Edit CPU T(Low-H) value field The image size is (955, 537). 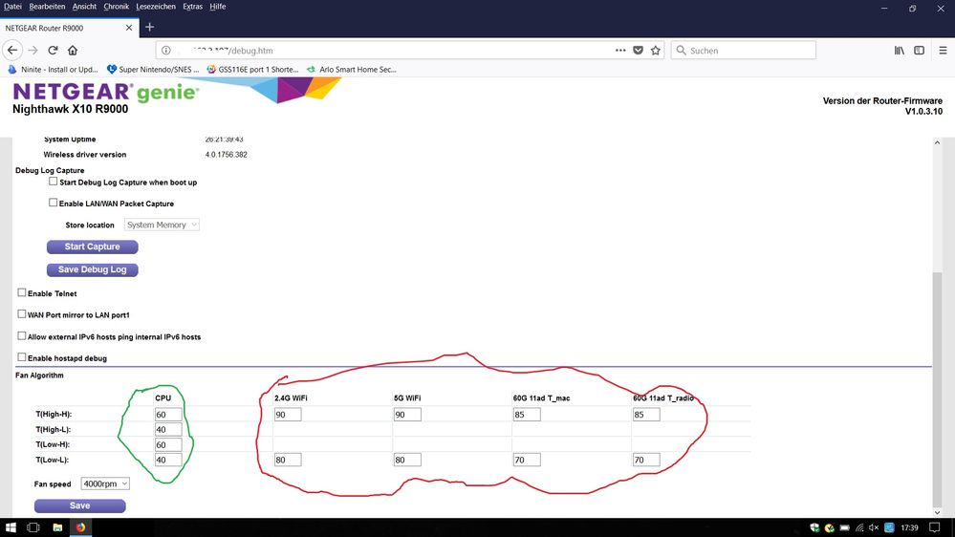coord(168,445)
